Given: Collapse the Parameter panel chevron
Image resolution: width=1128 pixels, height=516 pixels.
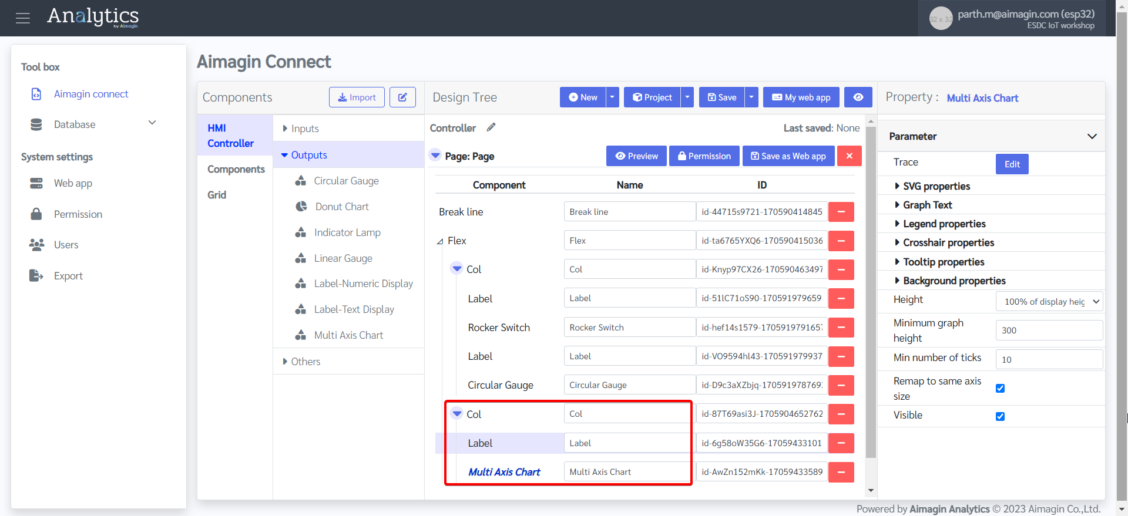Looking at the screenshot, I should coord(1092,136).
